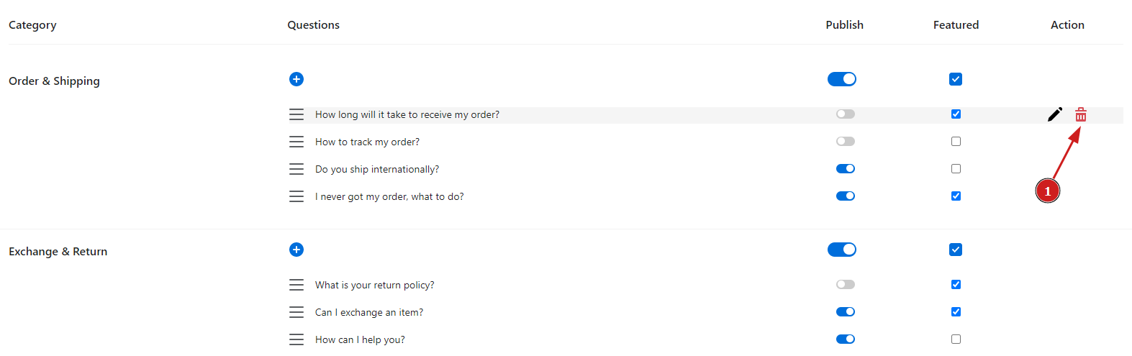Enable publish for 'How to track my order?'
Screen dimensions: 1132x356
[845, 142]
